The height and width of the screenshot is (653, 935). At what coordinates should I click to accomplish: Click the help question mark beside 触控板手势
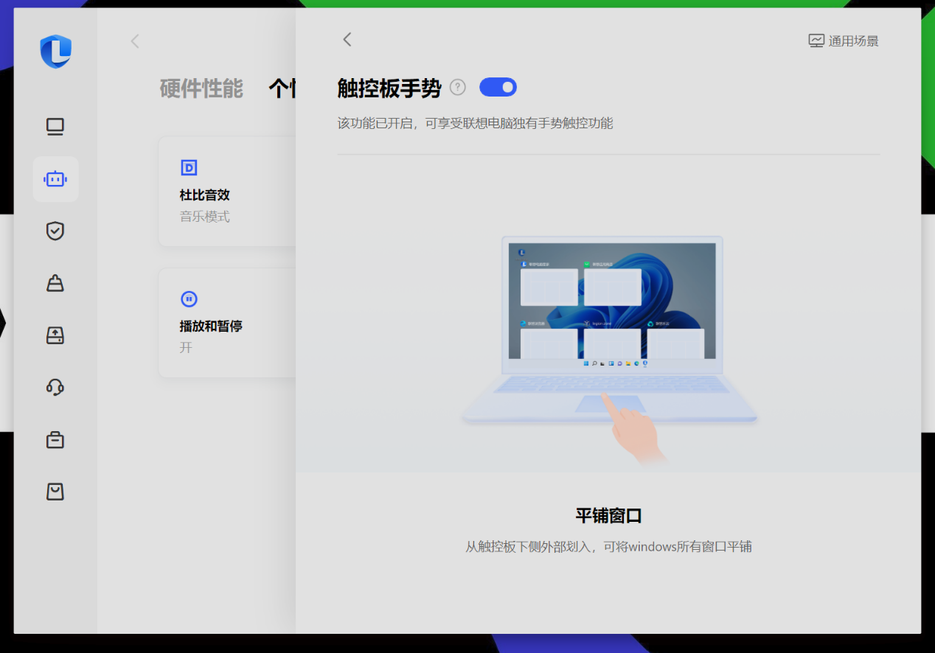point(458,88)
